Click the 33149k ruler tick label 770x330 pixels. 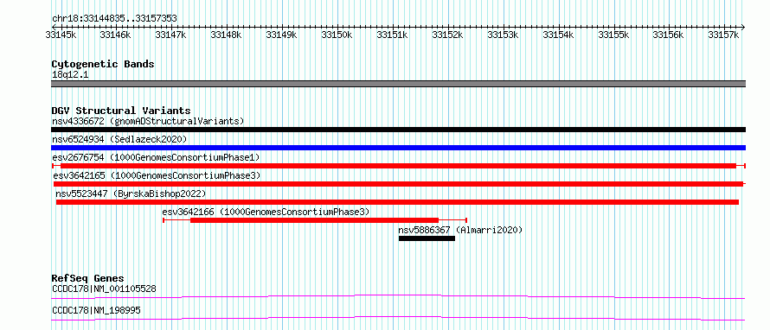(x=281, y=35)
